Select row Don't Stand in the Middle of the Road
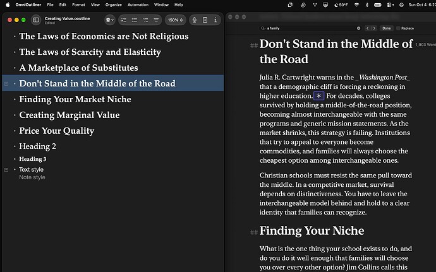Screen dimensions: 436x272 112,83
